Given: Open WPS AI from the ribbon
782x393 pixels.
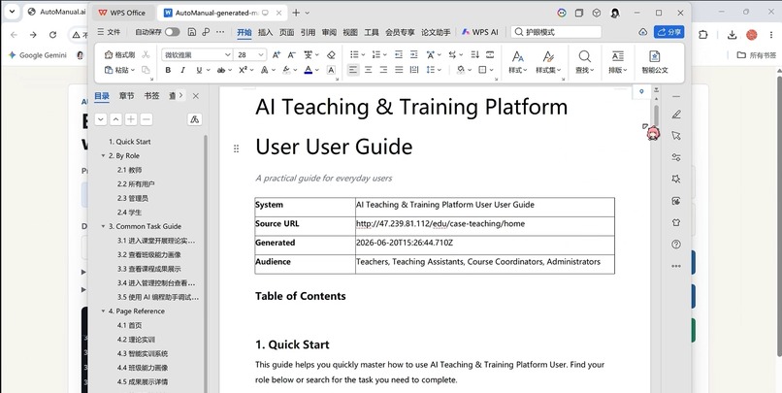Looking at the screenshot, I should (x=479, y=32).
